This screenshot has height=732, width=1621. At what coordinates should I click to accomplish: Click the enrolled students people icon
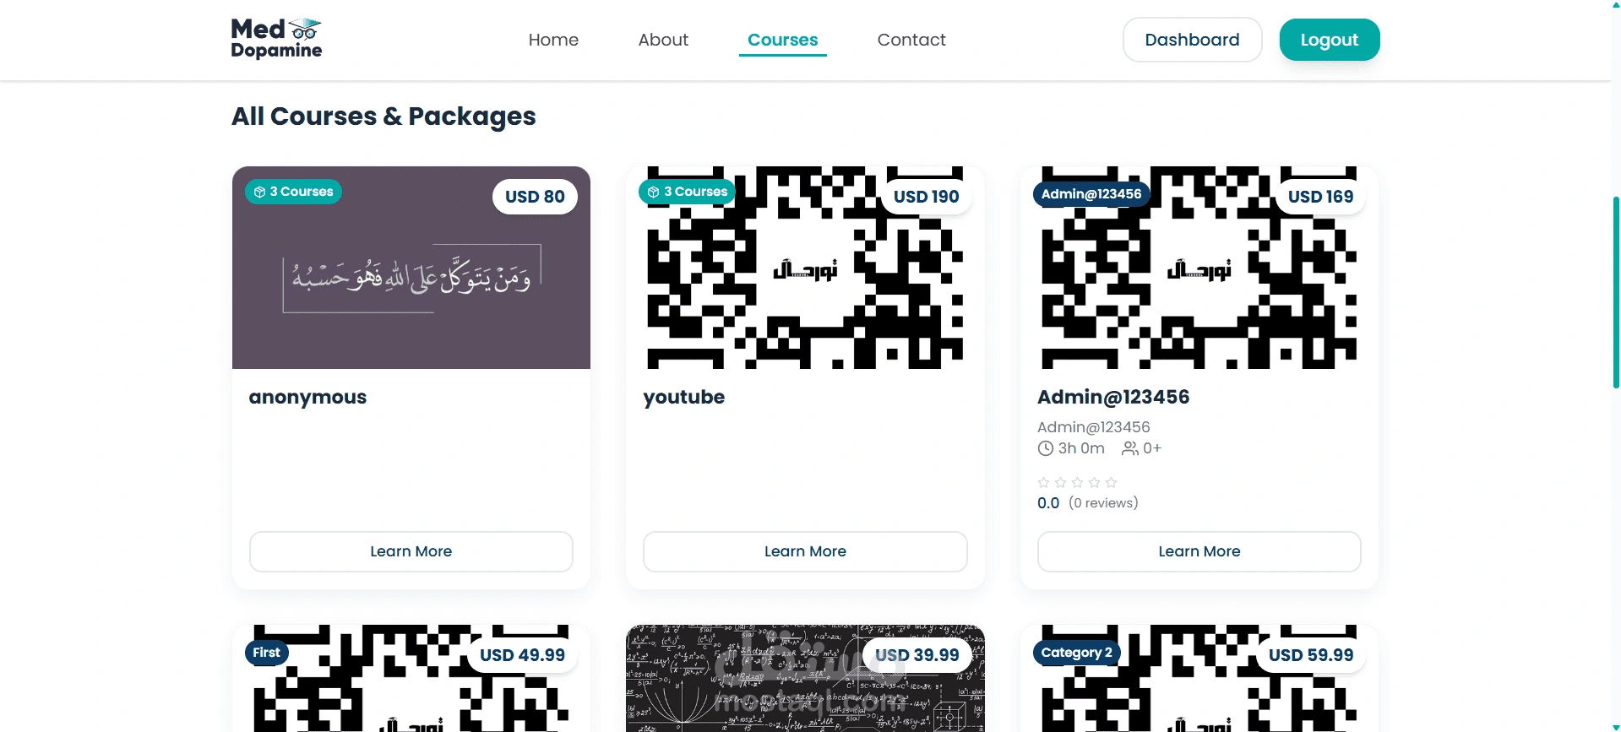coord(1129,448)
